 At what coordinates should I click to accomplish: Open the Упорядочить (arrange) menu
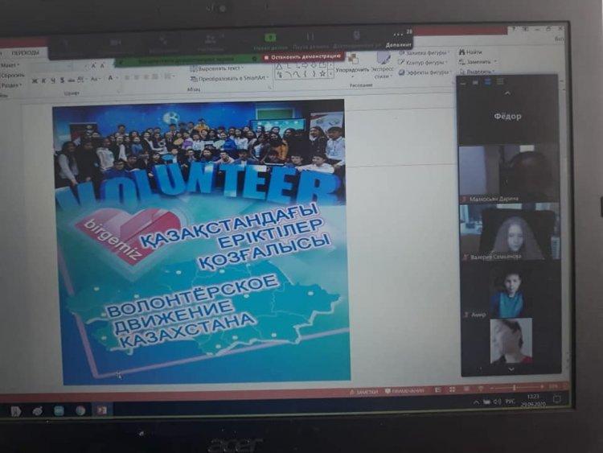tap(351, 64)
